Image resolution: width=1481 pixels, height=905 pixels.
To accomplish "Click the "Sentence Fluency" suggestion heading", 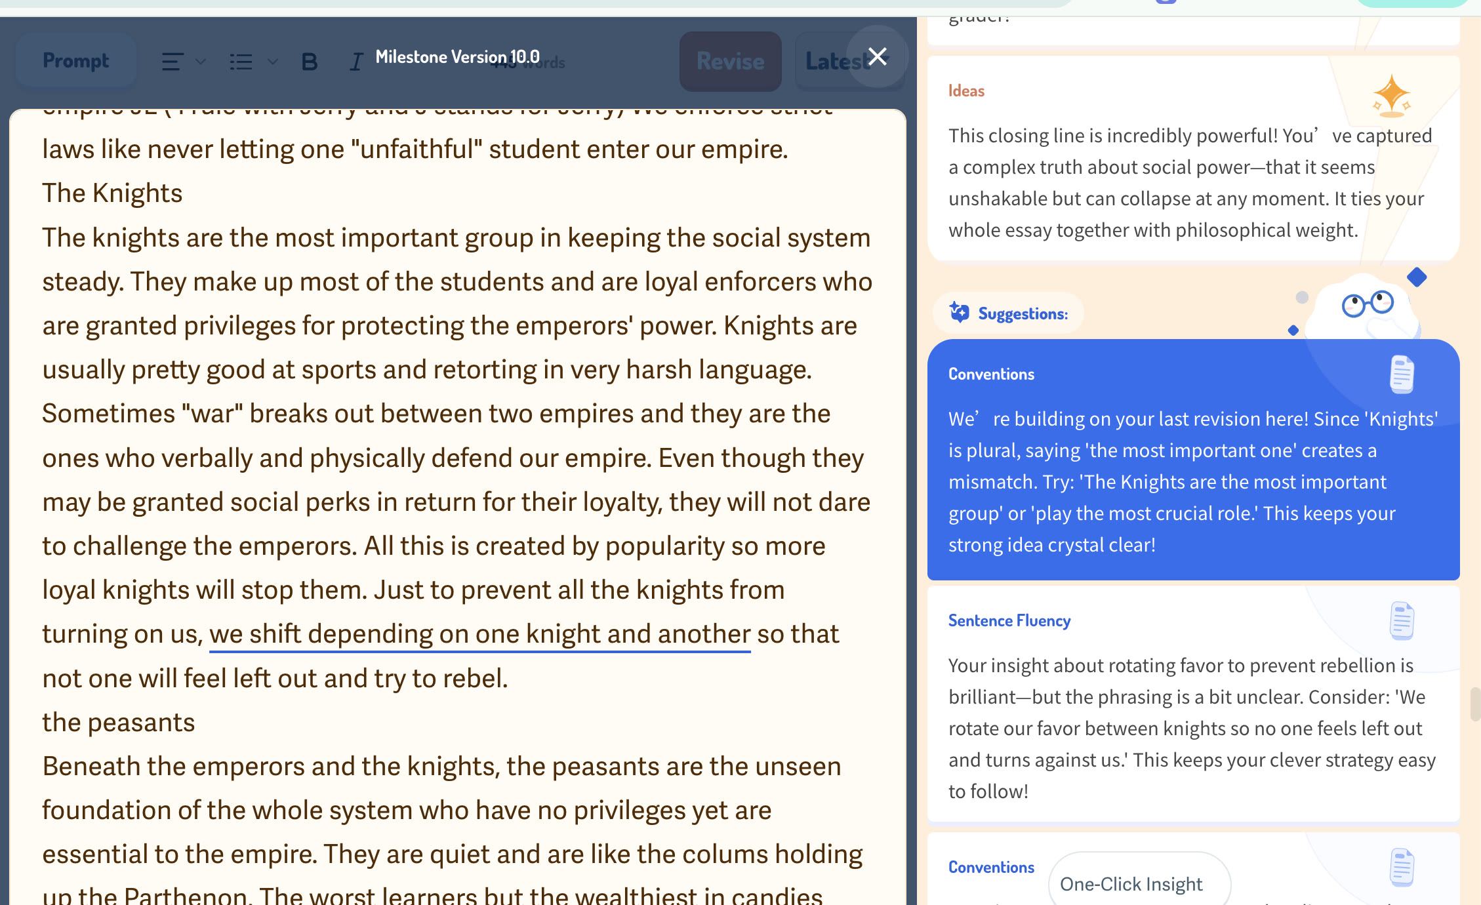I will pos(1009,620).
